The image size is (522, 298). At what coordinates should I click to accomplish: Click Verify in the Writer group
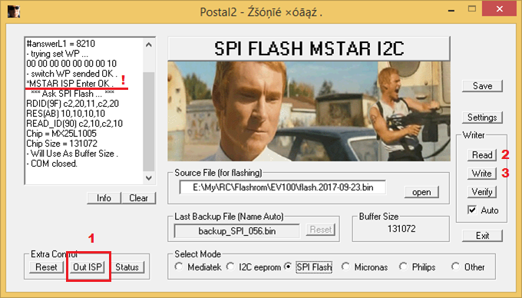pyautogui.click(x=482, y=192)
